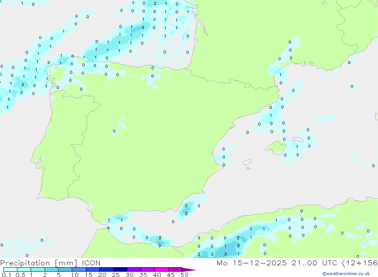Viewport: 378px width, 277px height.
Task: Click the 0.1–0.5 mm palest legend swatch
Action: pyautogui.click(x=10, y=269)
